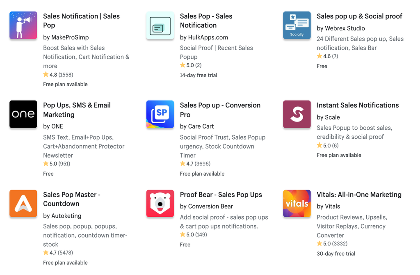Click the maroon Scale S icon
This screenshot has width=420, height=275.
(297, 114)
